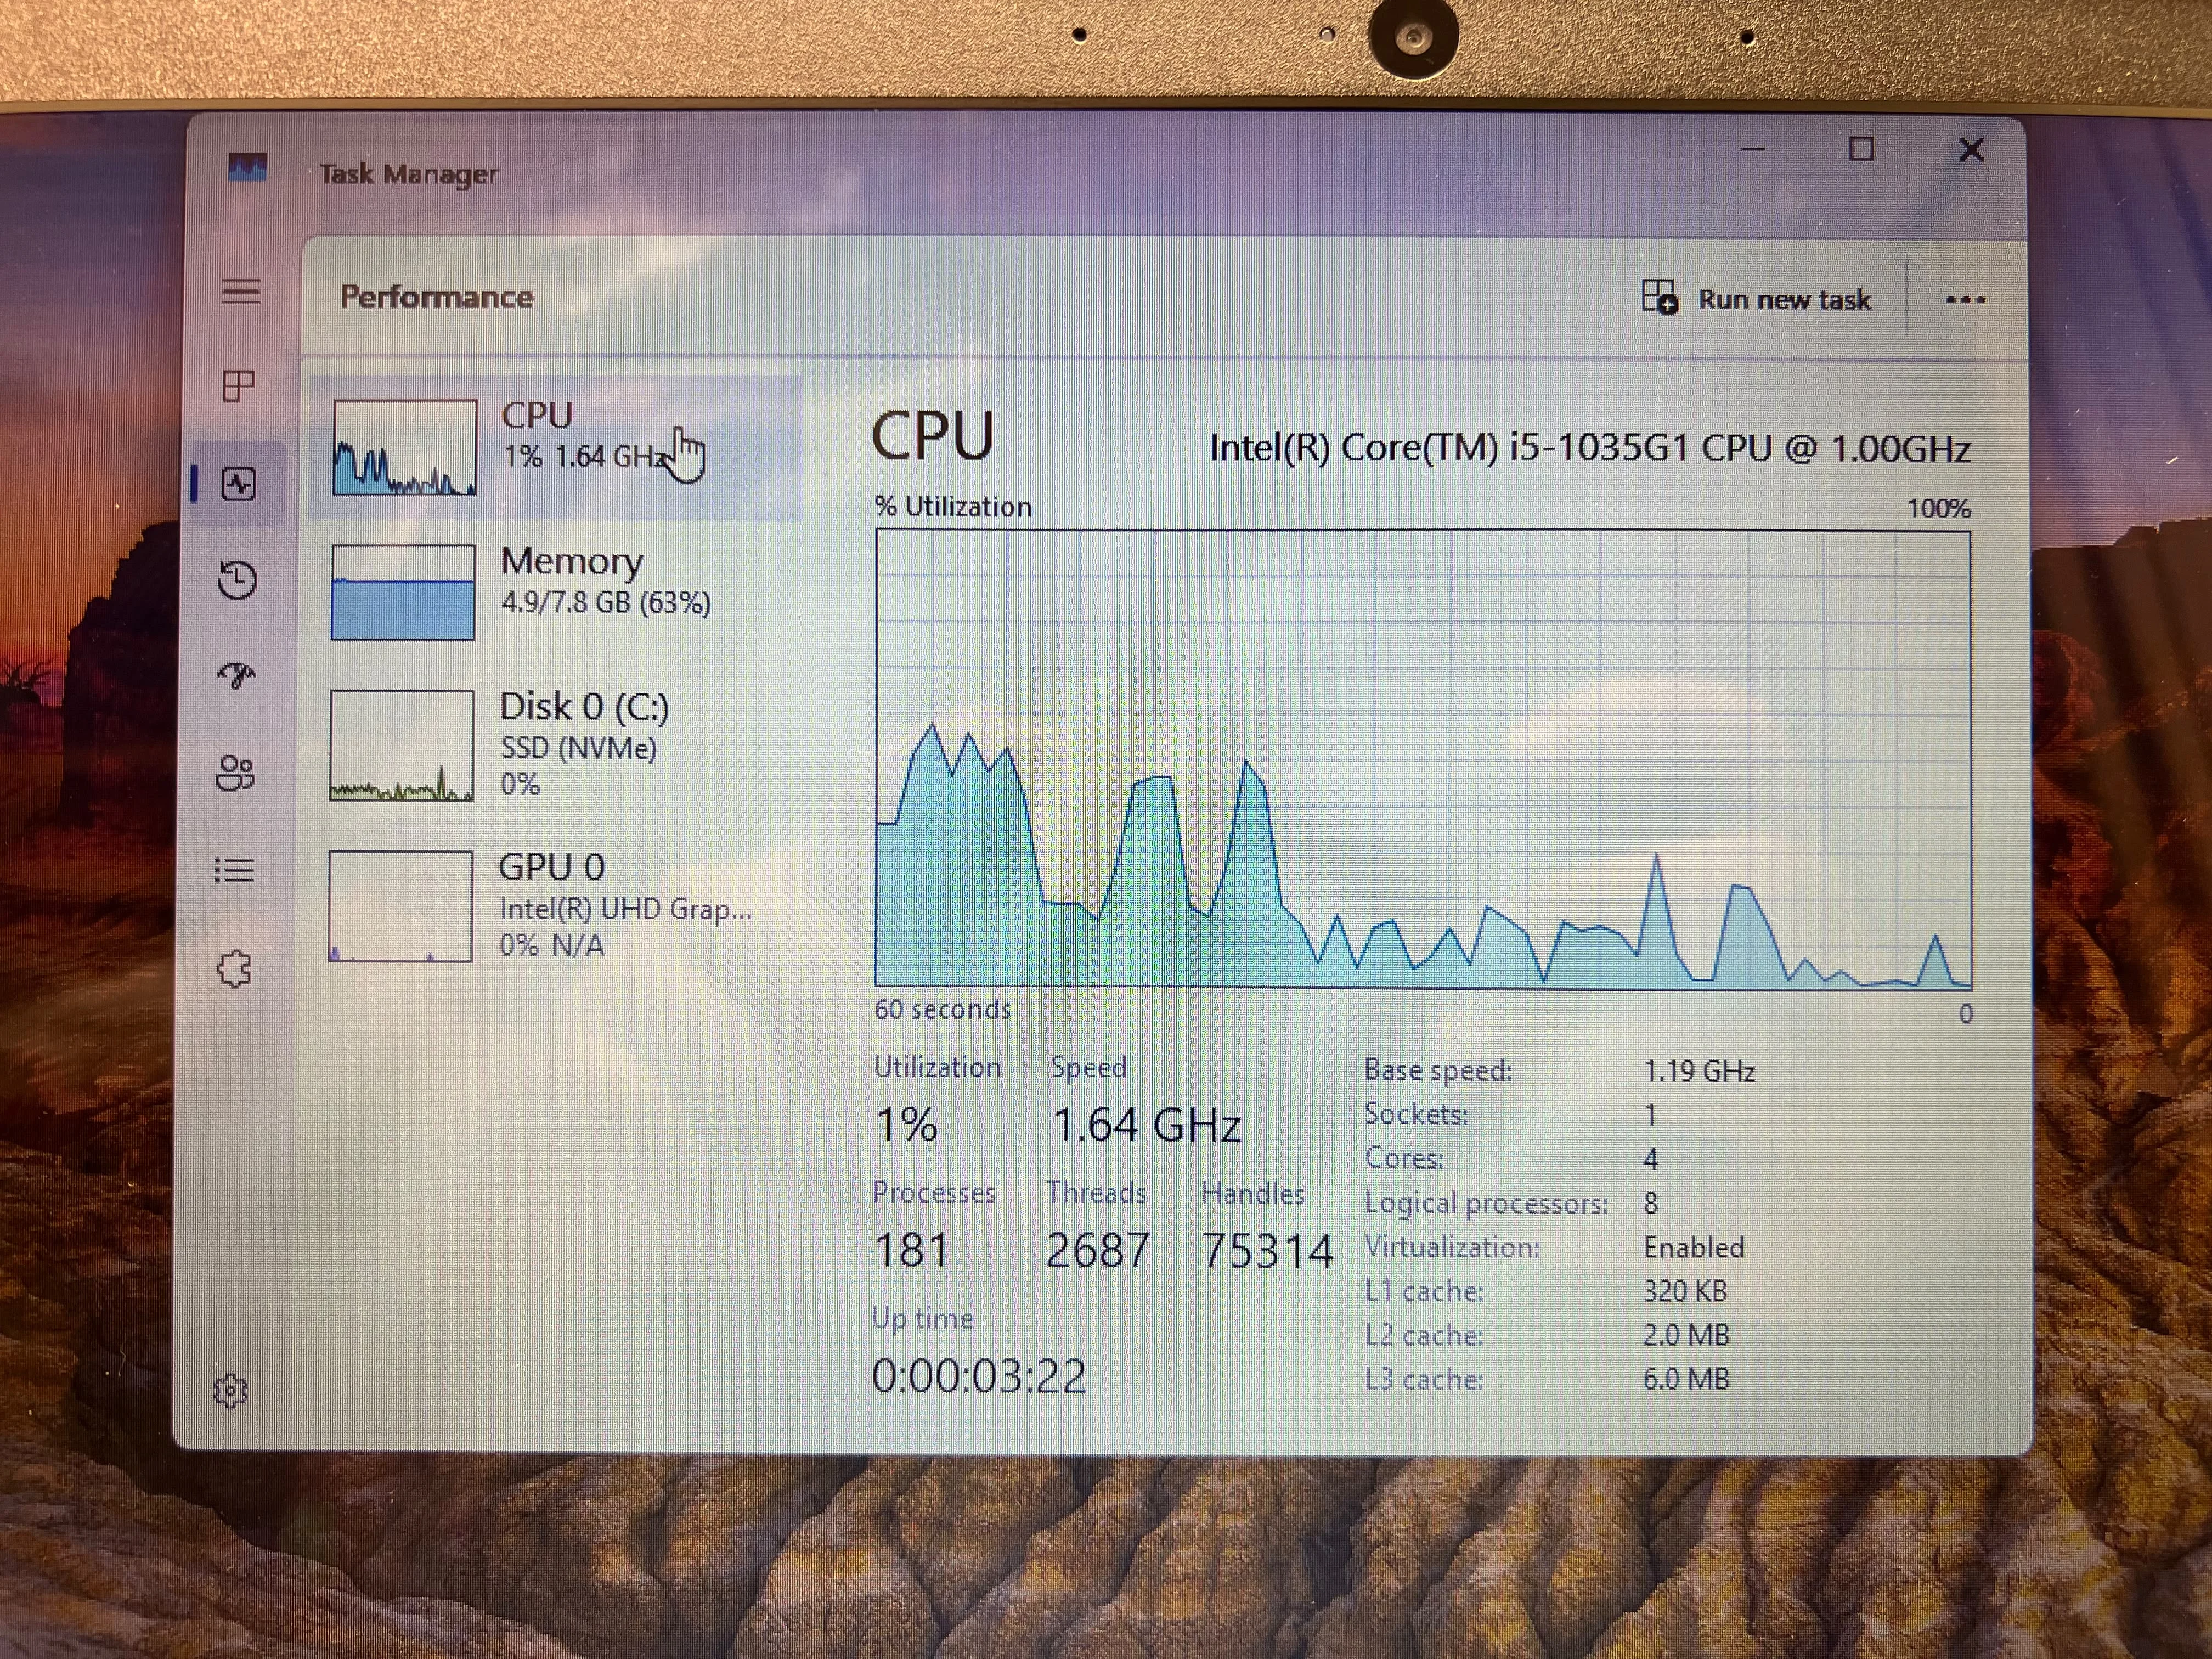
Task: Click the Virtualization Enabled value
Action: click(1694, 1248)
